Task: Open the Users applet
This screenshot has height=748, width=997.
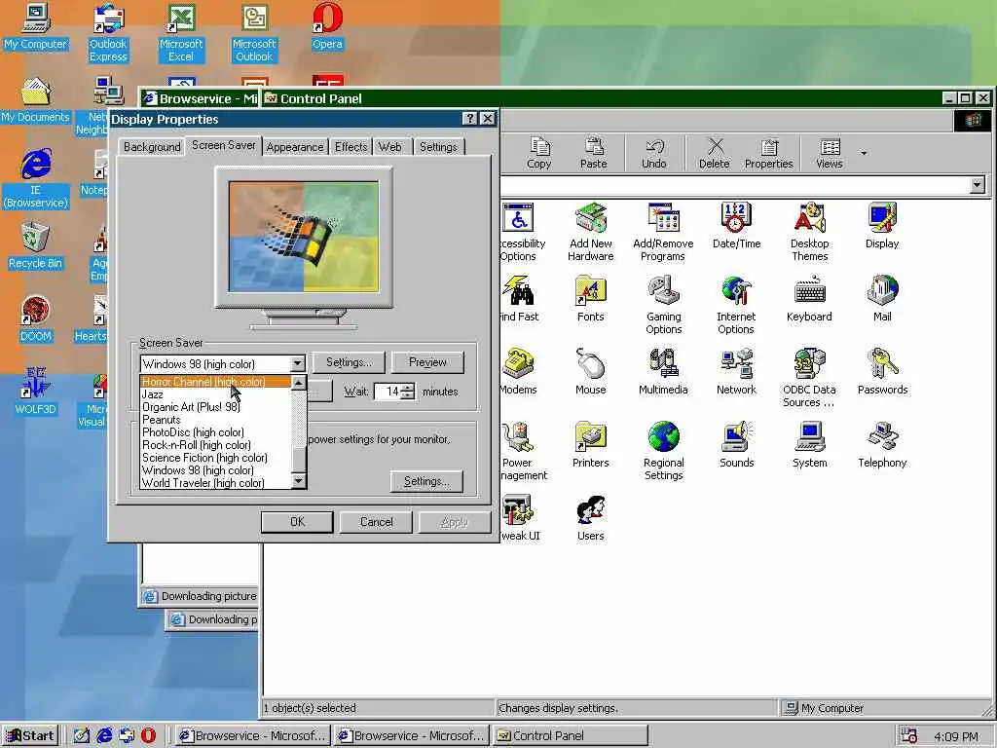Action: tap(591, 518)
